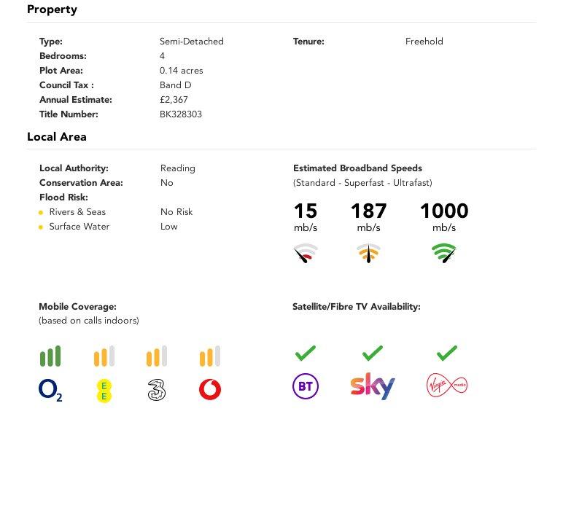Screen dimensions: 563x516
Task: Click the orange signal bars above Vodafone
Action: [210, 356]
